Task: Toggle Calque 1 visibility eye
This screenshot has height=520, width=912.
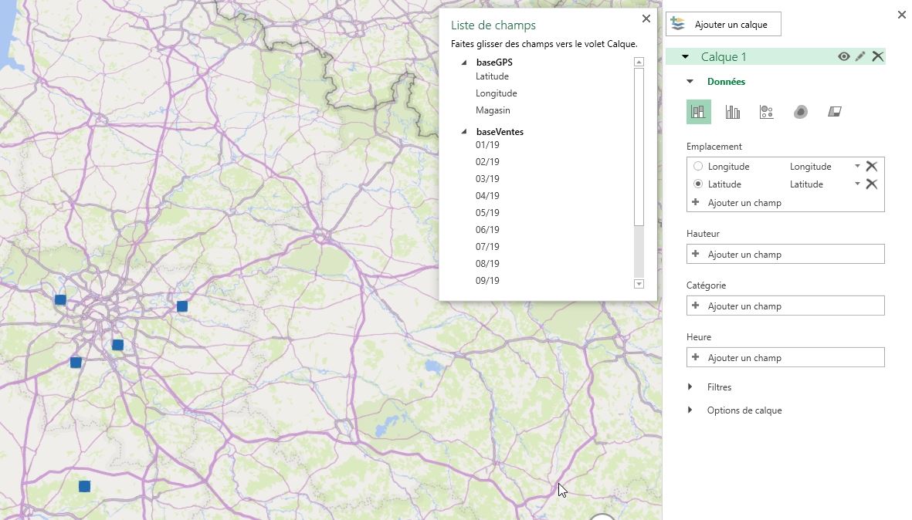Action: [x=843, y=56]
